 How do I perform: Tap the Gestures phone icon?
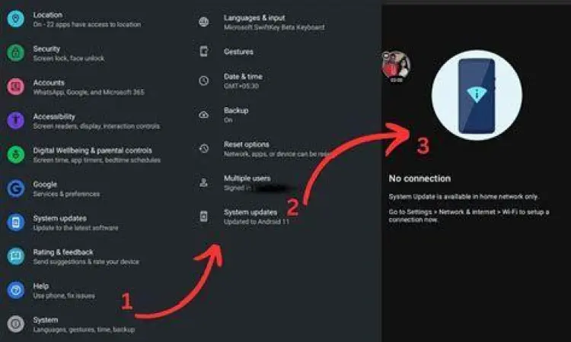click(203, 51)
